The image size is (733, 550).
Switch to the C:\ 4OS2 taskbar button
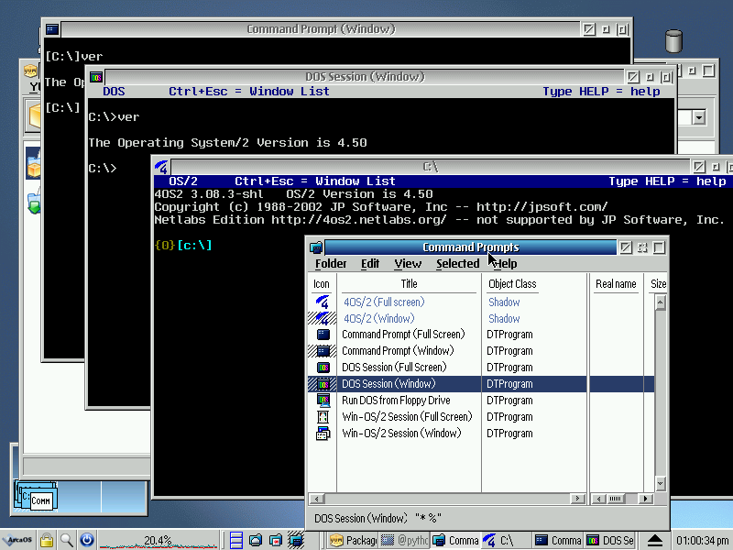pyautogui.click(x=507, y=541)
